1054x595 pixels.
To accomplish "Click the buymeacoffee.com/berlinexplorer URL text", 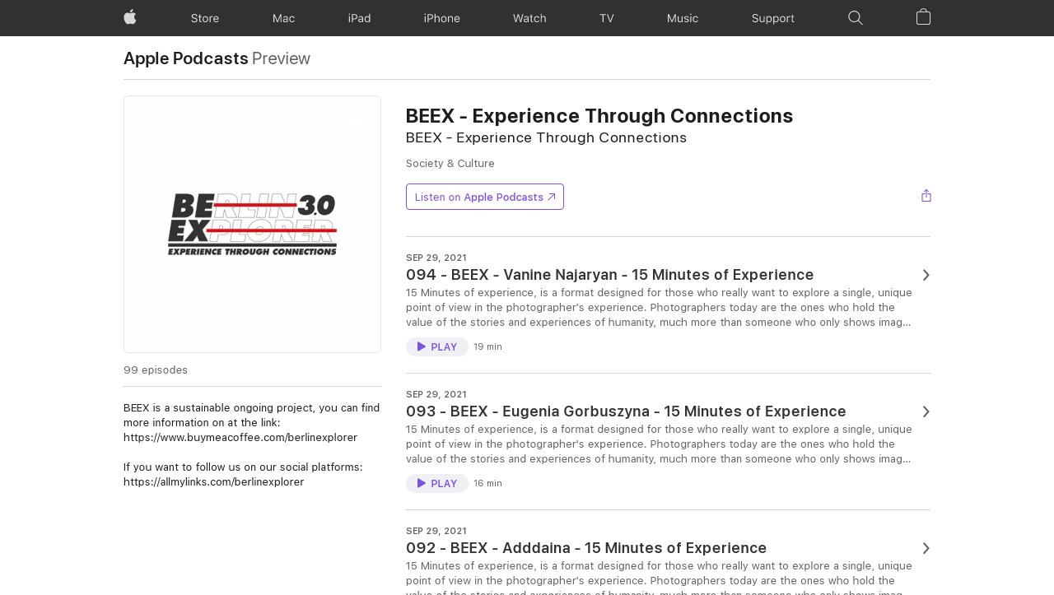I will point(240,438).
